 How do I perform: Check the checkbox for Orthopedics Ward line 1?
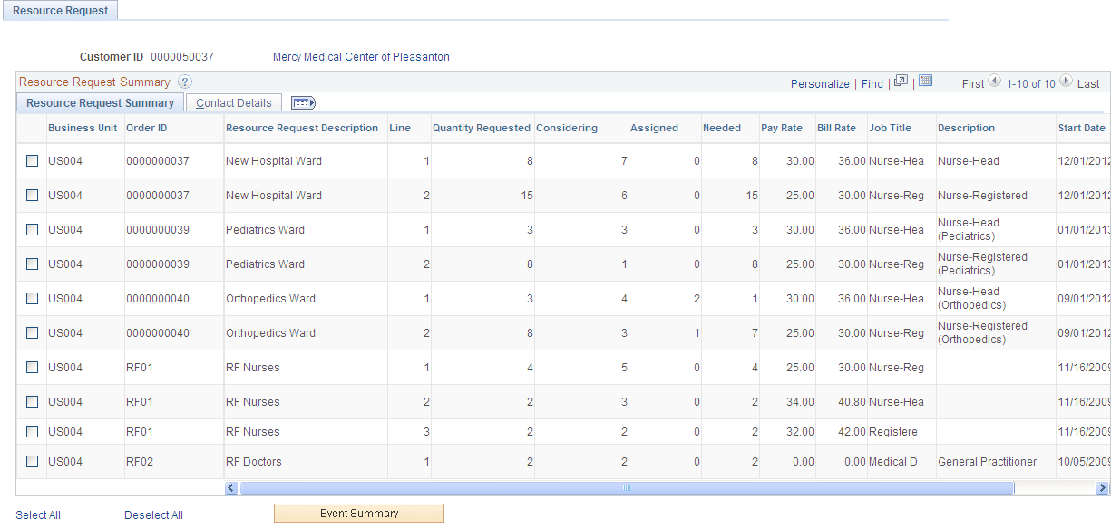click(x=32, y=298)
